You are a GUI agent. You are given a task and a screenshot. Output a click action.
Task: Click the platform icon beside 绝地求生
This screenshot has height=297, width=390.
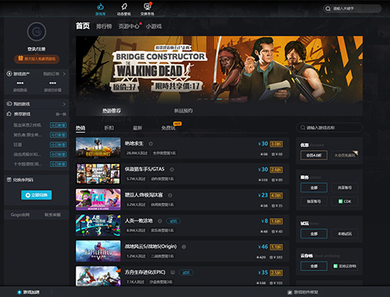coord(151,144)
